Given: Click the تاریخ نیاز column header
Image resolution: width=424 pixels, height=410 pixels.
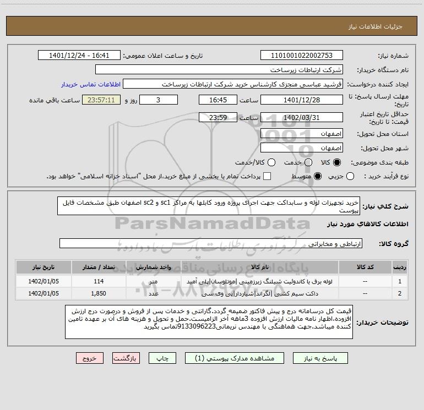Looking at the screenshot, I should (x=44, y=267).
